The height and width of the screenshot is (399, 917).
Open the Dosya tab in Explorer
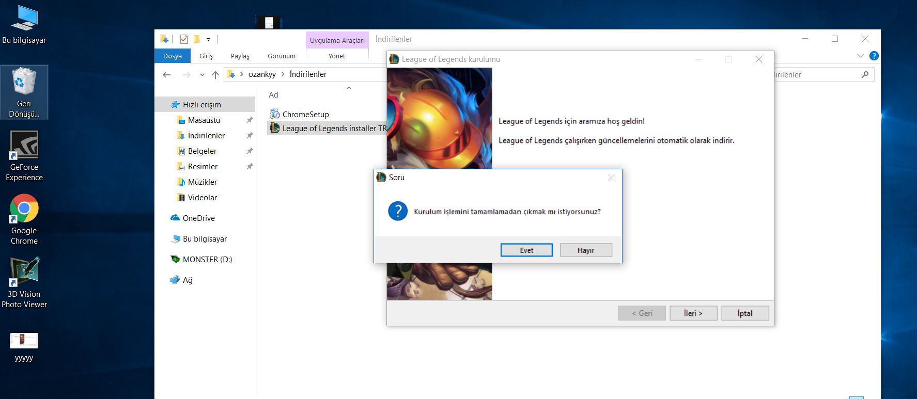pyautogui.click(x=173, y=56)
